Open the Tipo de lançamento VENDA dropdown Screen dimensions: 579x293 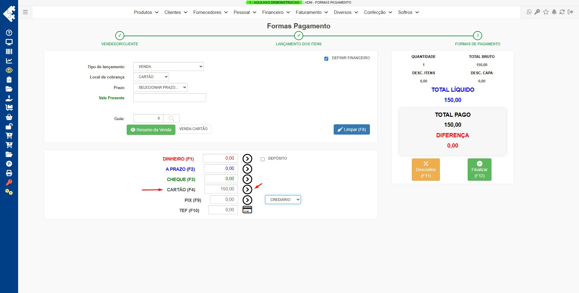[168, 67]
